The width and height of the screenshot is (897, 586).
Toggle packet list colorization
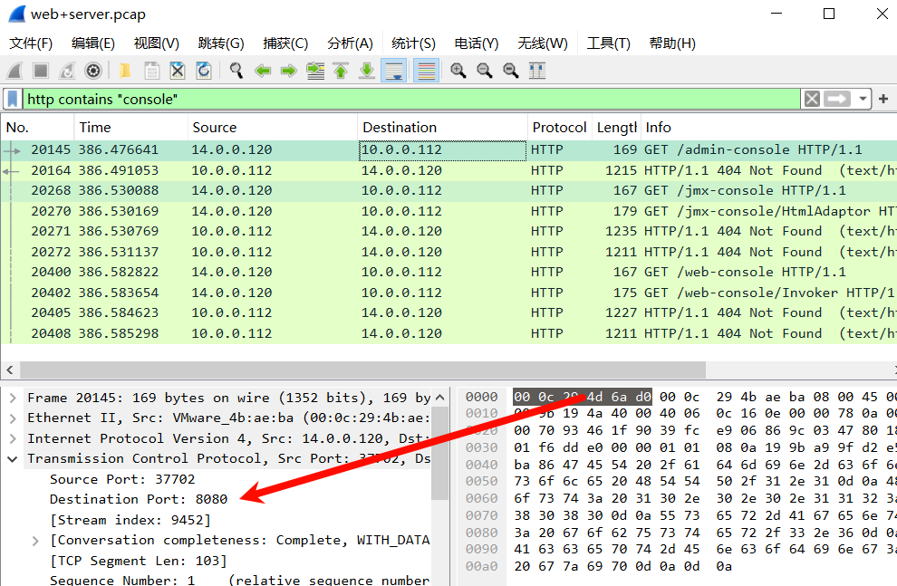[x=426, y=71]
